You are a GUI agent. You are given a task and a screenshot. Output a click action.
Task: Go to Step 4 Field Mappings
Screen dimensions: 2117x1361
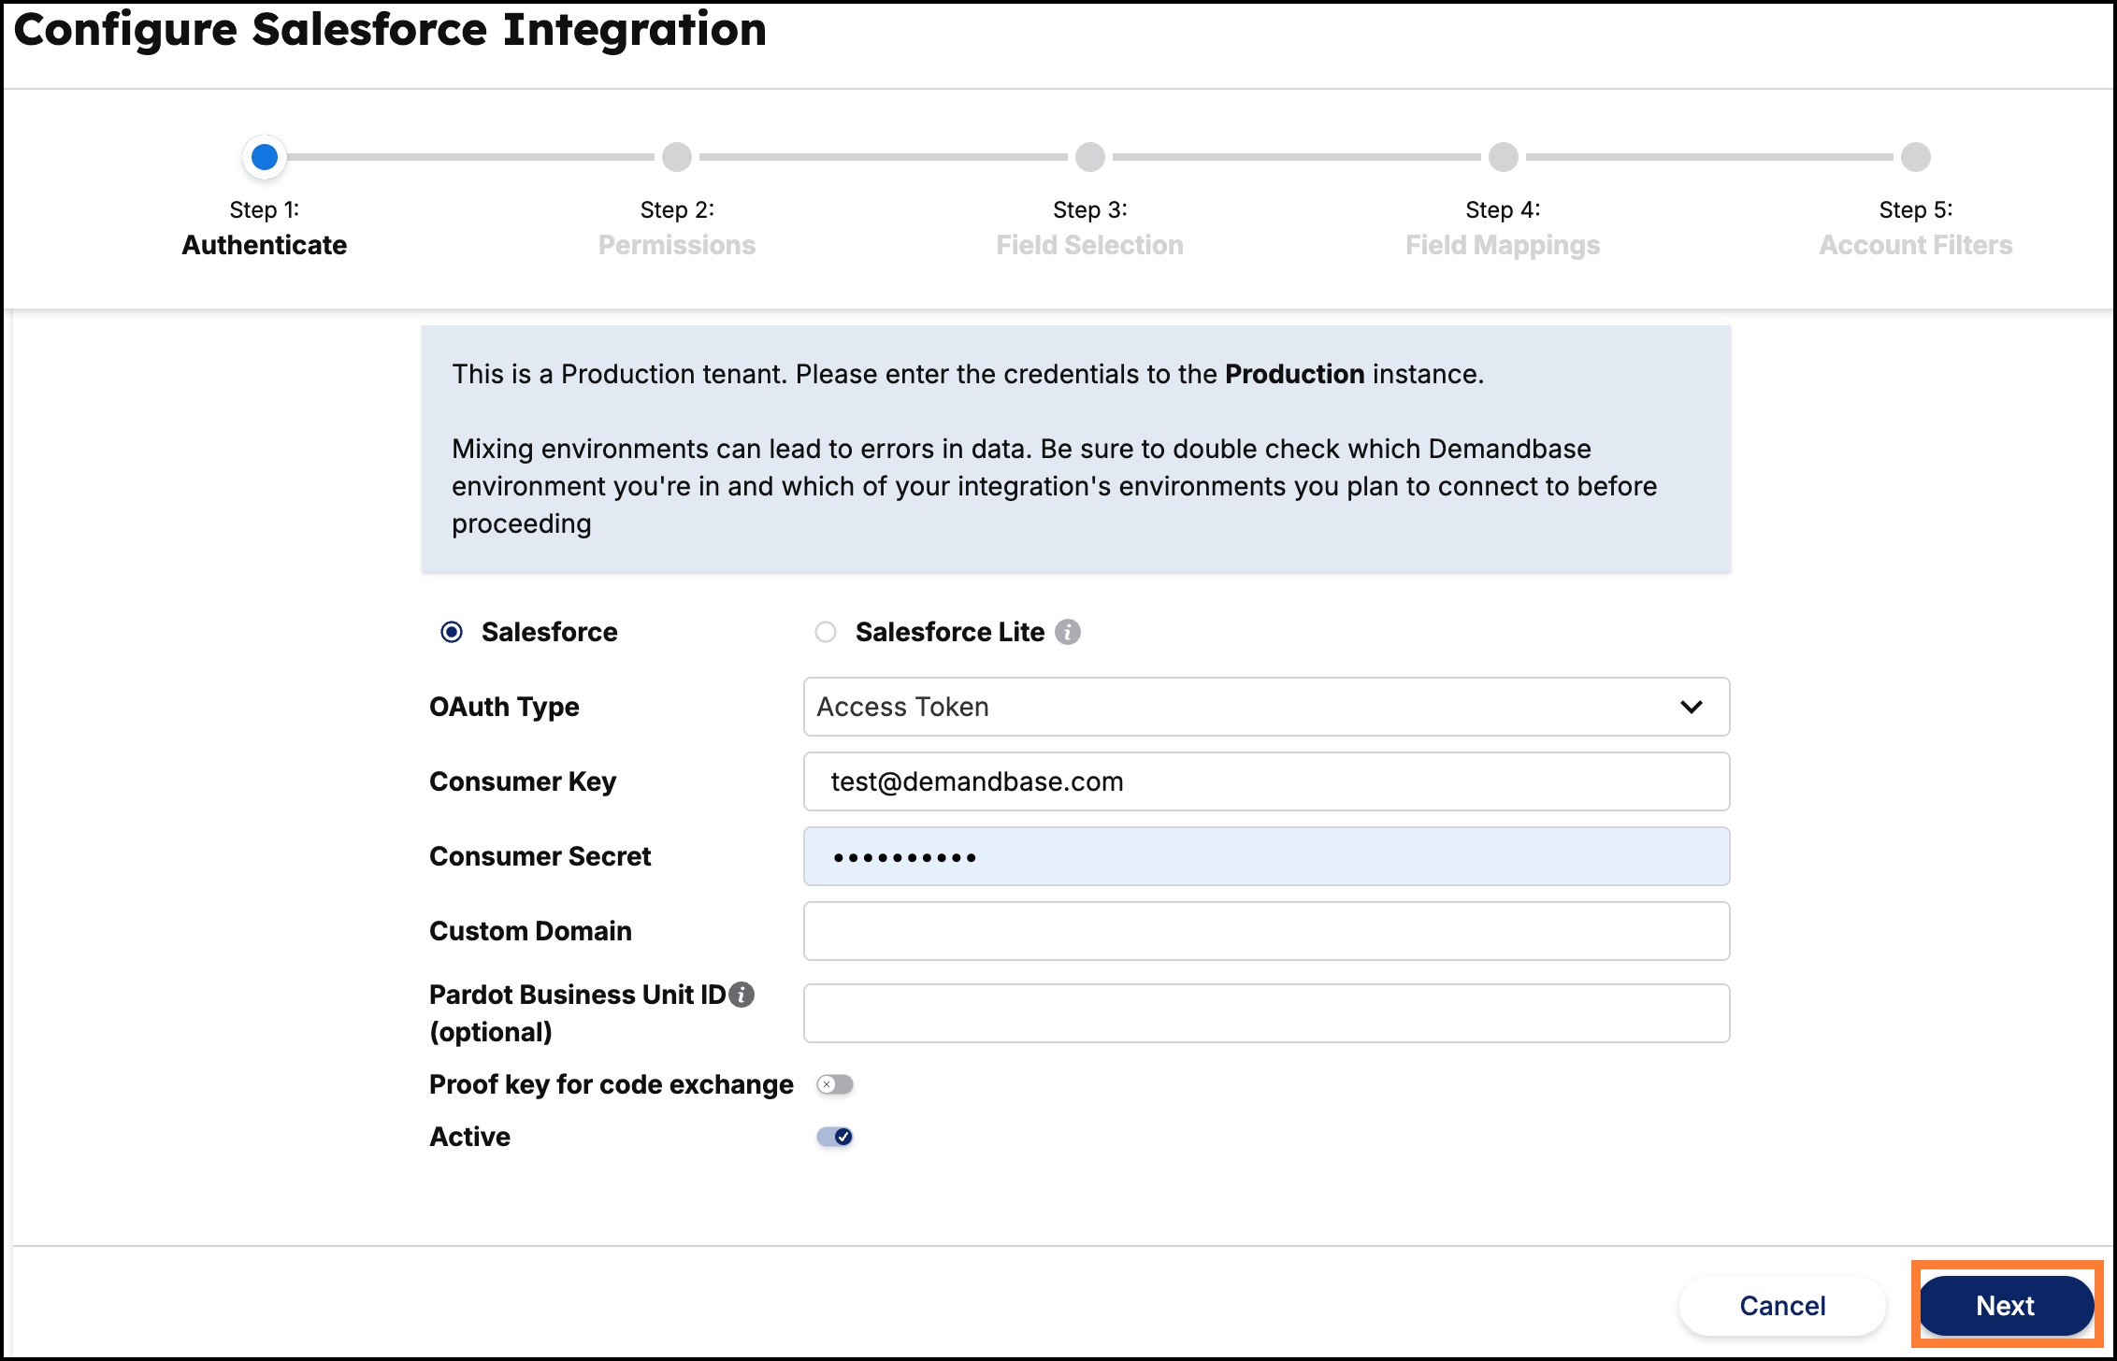pos(1503,157)
